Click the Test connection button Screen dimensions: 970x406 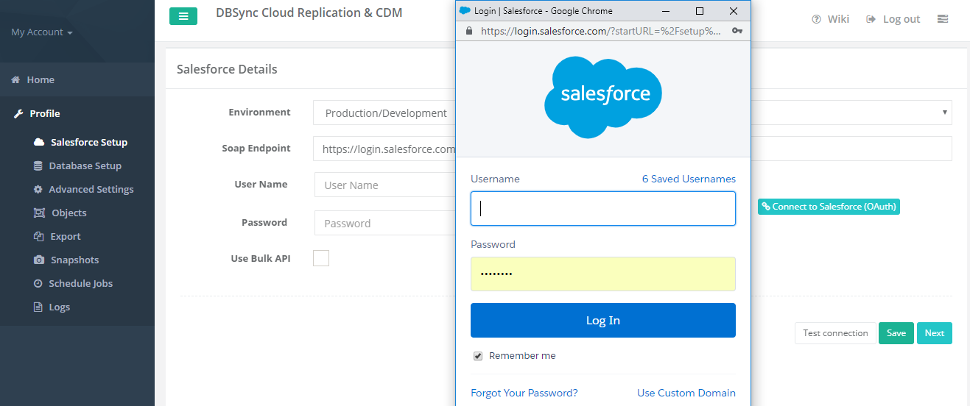click(x=835, y=333)
